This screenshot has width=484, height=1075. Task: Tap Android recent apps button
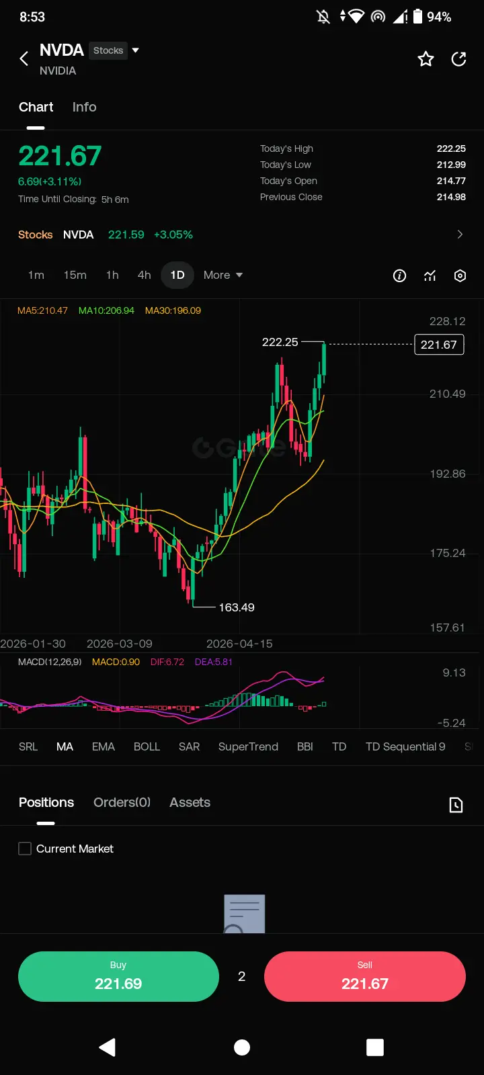pos(375,1047)
